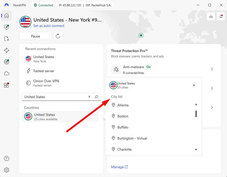The width and height of the screenshot is (227, 177).
Task: Open the Home panel in sidebar
Action: pyautogui.click(x=6, y=16)
